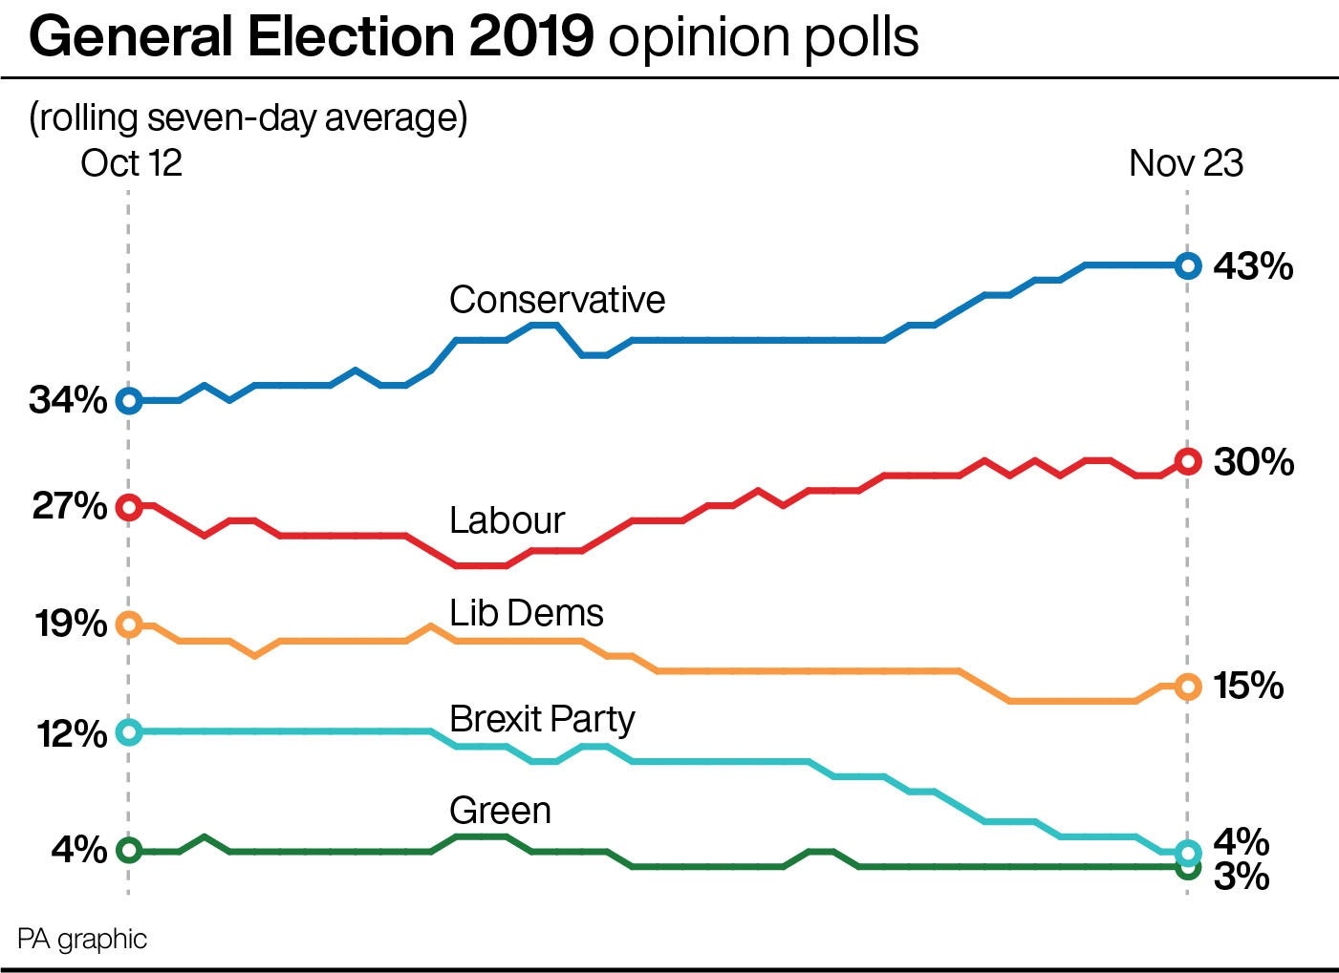
Task: Click the Brexit Party 12% starting point marker
Action: (x=129, y=732)
